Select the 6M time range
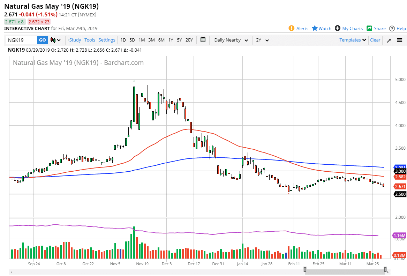Screen dimensions: 407x276 [x=161, y=40]
